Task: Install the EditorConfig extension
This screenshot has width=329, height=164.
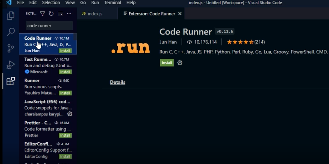Action: click(65, 157)
